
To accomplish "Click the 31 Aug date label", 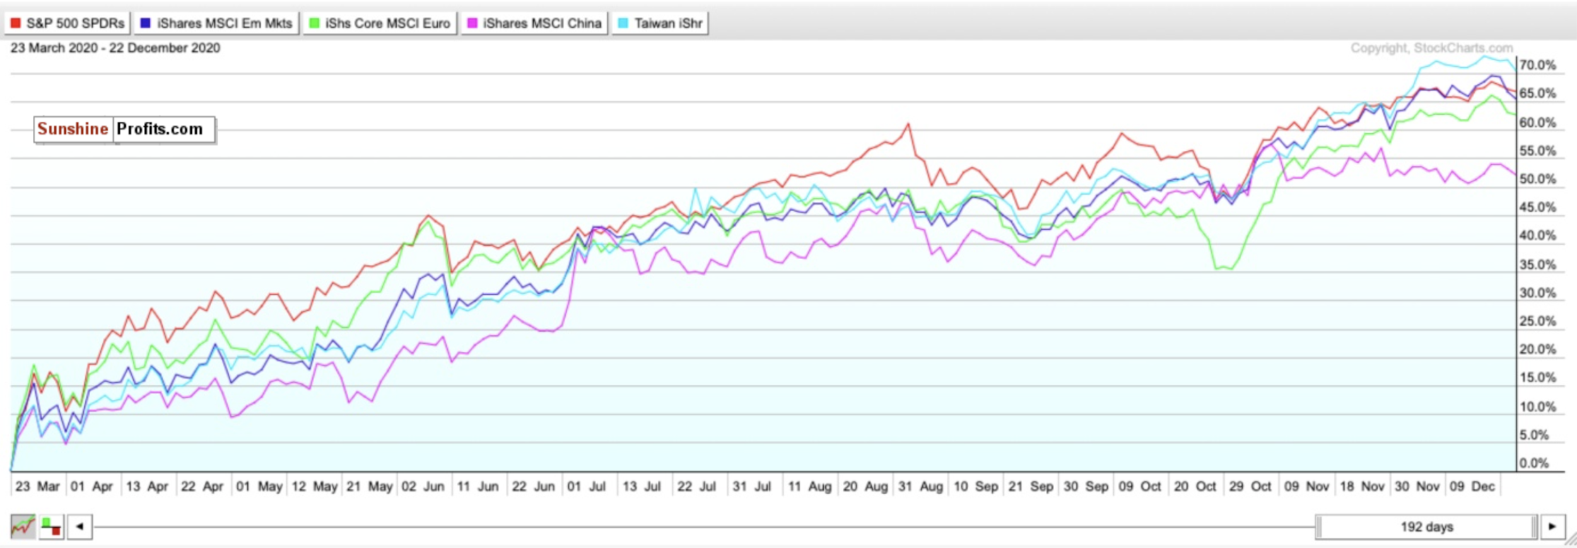I will (x=921, y=487).
